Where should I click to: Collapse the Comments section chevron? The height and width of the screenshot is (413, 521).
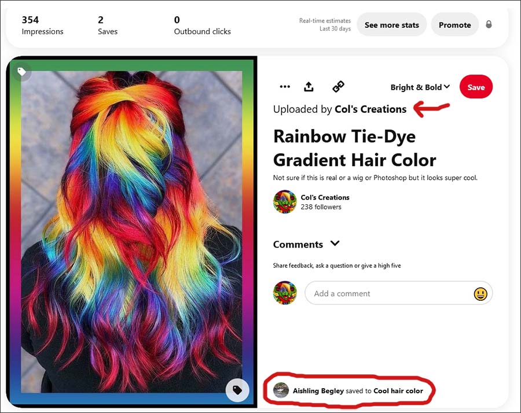335,244
